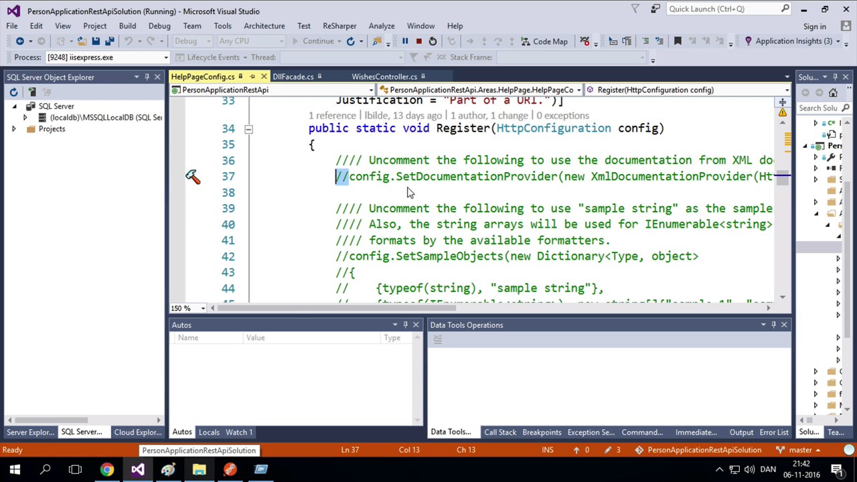Screen dimensions: 857x482
Task: Open the Code Map tool
Action: click(544, 42)
